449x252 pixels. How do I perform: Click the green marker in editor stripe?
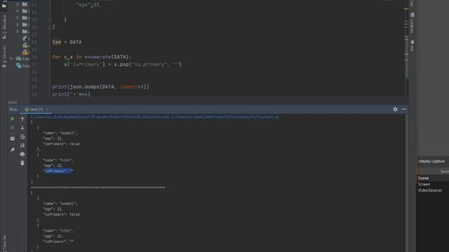coord(406,79)
